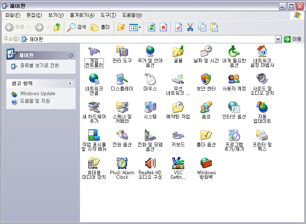Open 새 하드웨어 추가 icon
This screenshot has width=306, height=224.
[x=94, y=107]
